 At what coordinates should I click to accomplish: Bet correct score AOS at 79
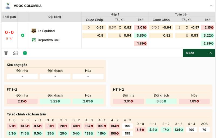tap(204, 130)
